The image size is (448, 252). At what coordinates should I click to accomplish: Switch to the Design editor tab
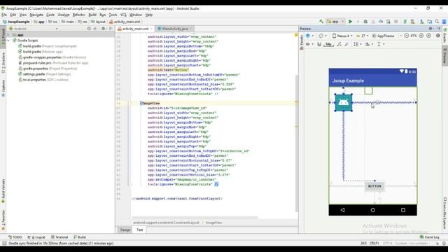[125, 230]
